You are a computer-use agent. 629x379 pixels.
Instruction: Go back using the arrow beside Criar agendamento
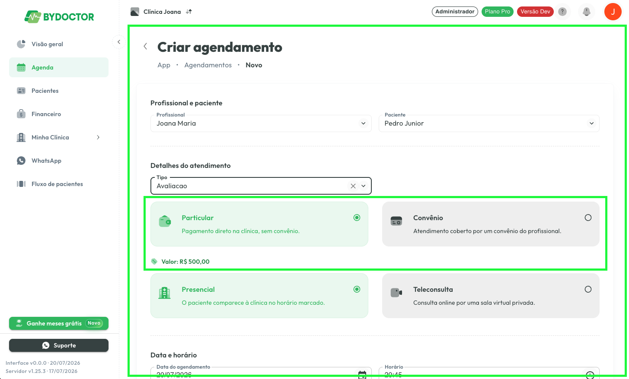click(x=145, y=46)
